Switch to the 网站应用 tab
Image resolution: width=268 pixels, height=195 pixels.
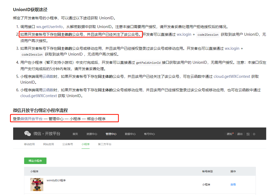click(x=49, y=144)
